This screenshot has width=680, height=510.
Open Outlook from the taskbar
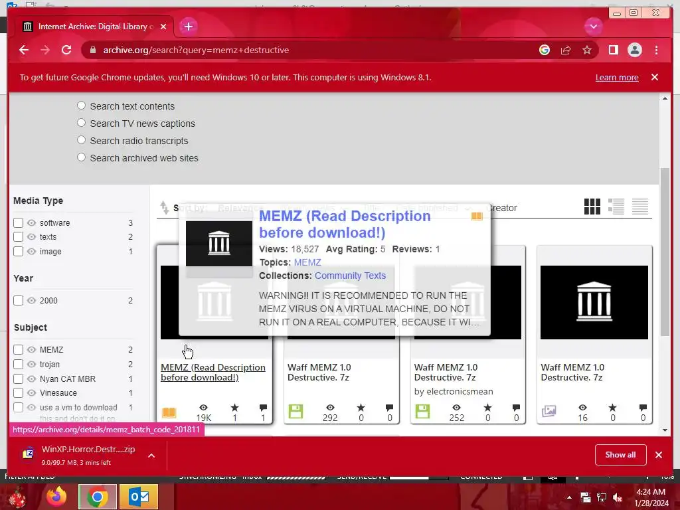click(x=139, y=497)
